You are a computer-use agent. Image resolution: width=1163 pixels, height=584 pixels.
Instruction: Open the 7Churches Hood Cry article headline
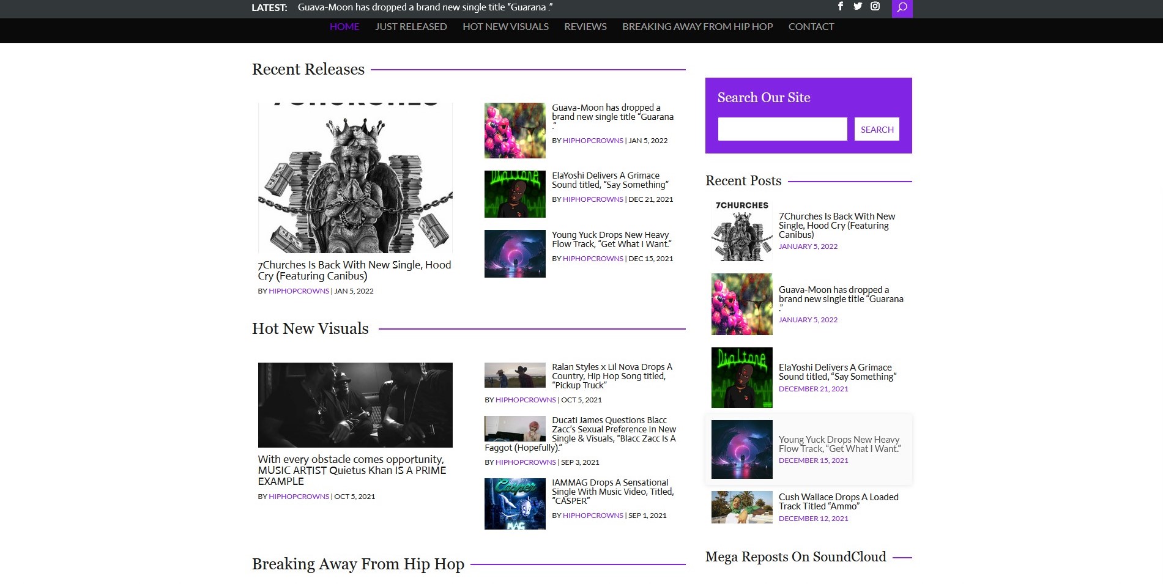[354, 270]
